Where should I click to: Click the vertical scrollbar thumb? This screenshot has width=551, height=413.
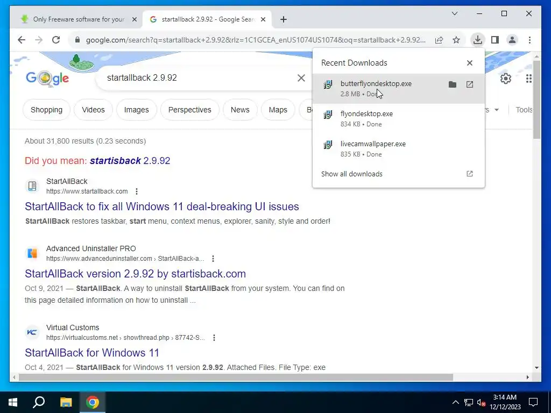pos(536,99)
